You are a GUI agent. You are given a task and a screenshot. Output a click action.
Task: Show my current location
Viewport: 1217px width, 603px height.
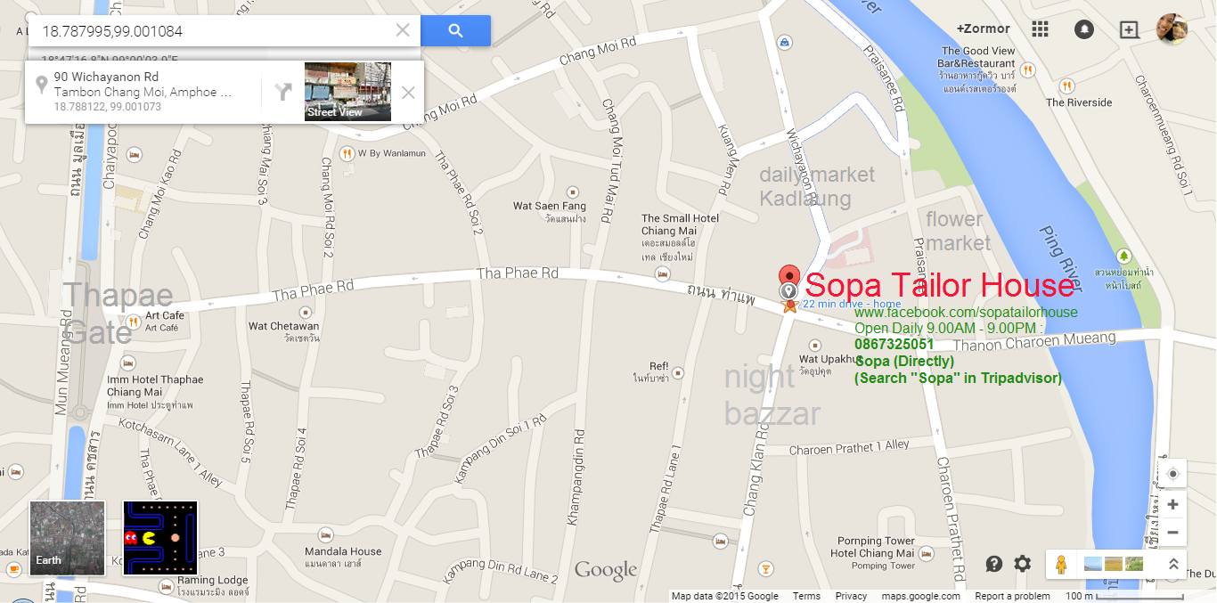1172,474
